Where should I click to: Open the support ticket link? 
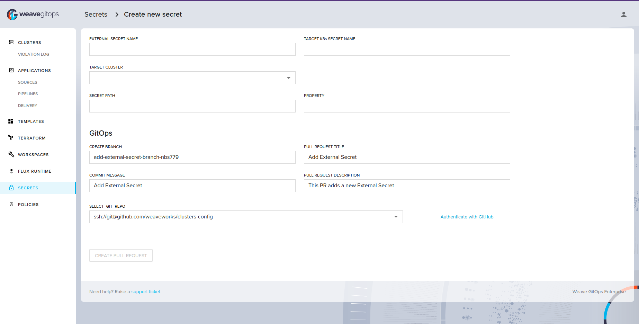146,292
